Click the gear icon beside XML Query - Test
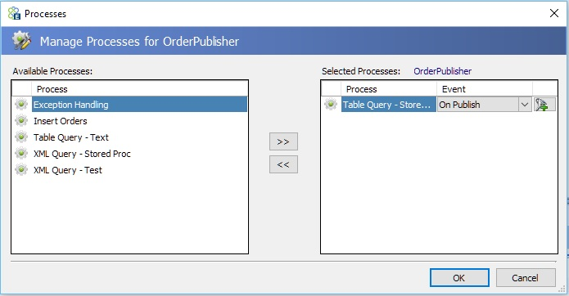Viewport: 569px width, 296px height. pyautogui.click(x=21, y=169)
